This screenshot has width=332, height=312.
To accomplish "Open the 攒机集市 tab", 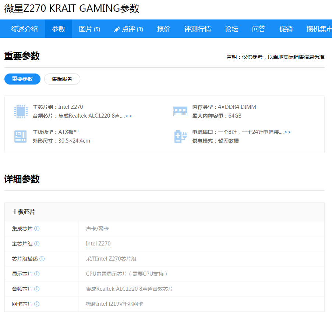I will [319, 29].
